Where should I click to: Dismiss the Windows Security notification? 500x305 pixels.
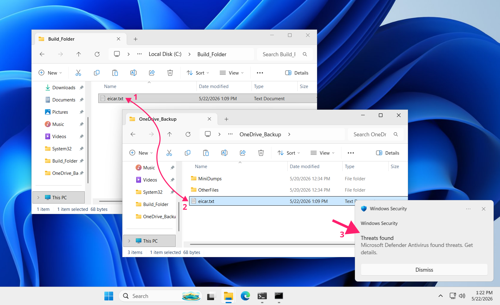tap(424, 270)
